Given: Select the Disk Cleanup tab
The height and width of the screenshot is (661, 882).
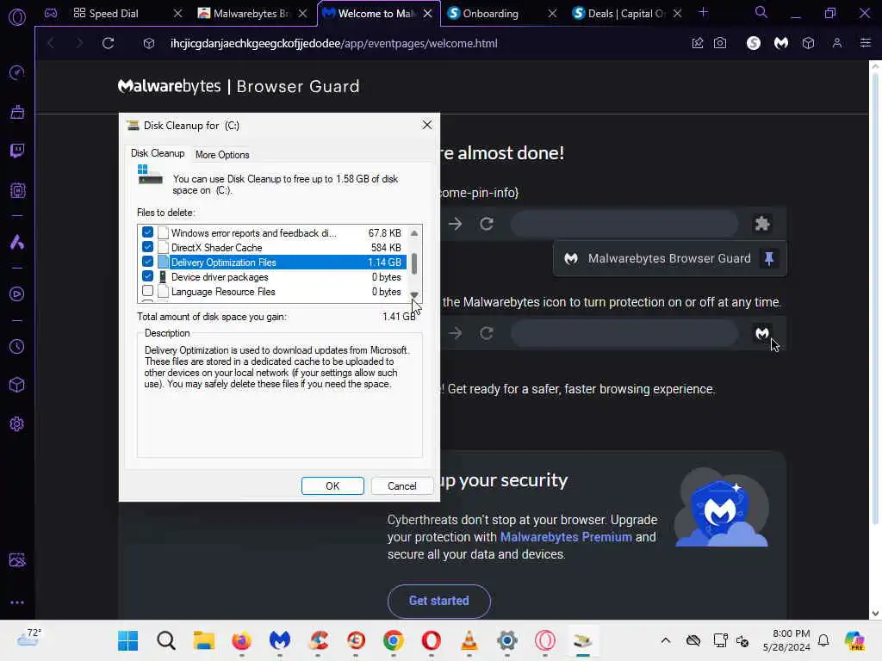Looking at the screenshot, I should pyautogui.click(x=158, y=153).
